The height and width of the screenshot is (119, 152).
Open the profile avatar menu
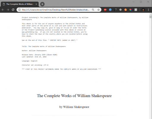point(143,10)
